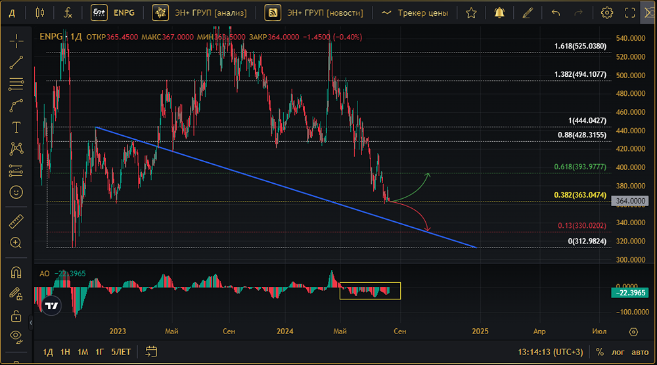Image resolution: width=657 pixels, height=365 pixels.
Task: Select the 5ЛЕТ time range
Action: tap(121, 352)
